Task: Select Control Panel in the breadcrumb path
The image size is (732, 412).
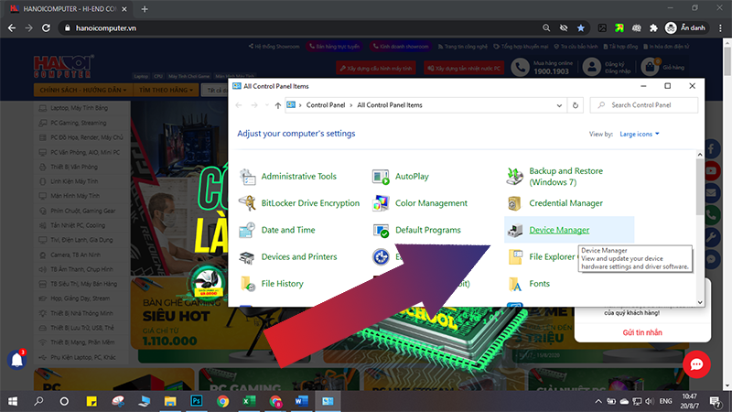Action: click(x=326, y=105)
